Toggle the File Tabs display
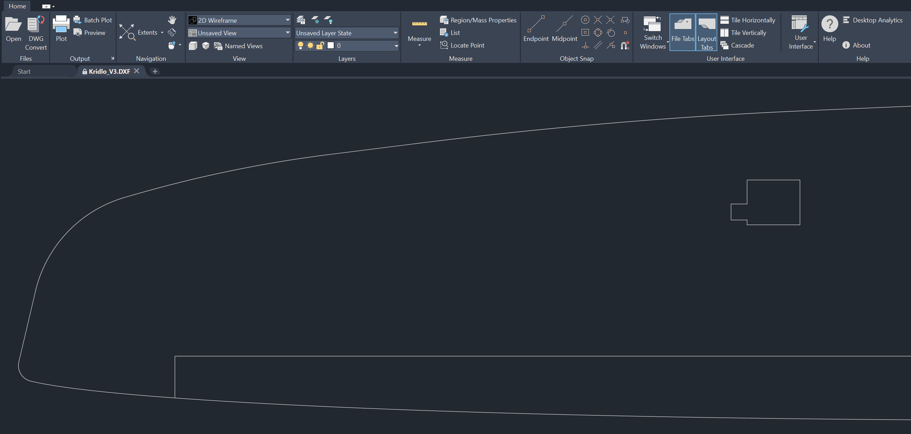Image resolution: width=911 pixels, height=434 pixels. pyautogui.click(x=683, y=32)
